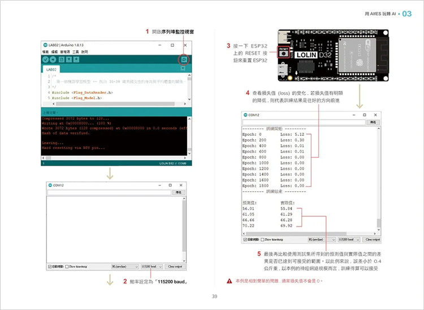Click console line 'Hard resetting via RTS pin...'
Screen dimensions: 424x310
[73, 148]
